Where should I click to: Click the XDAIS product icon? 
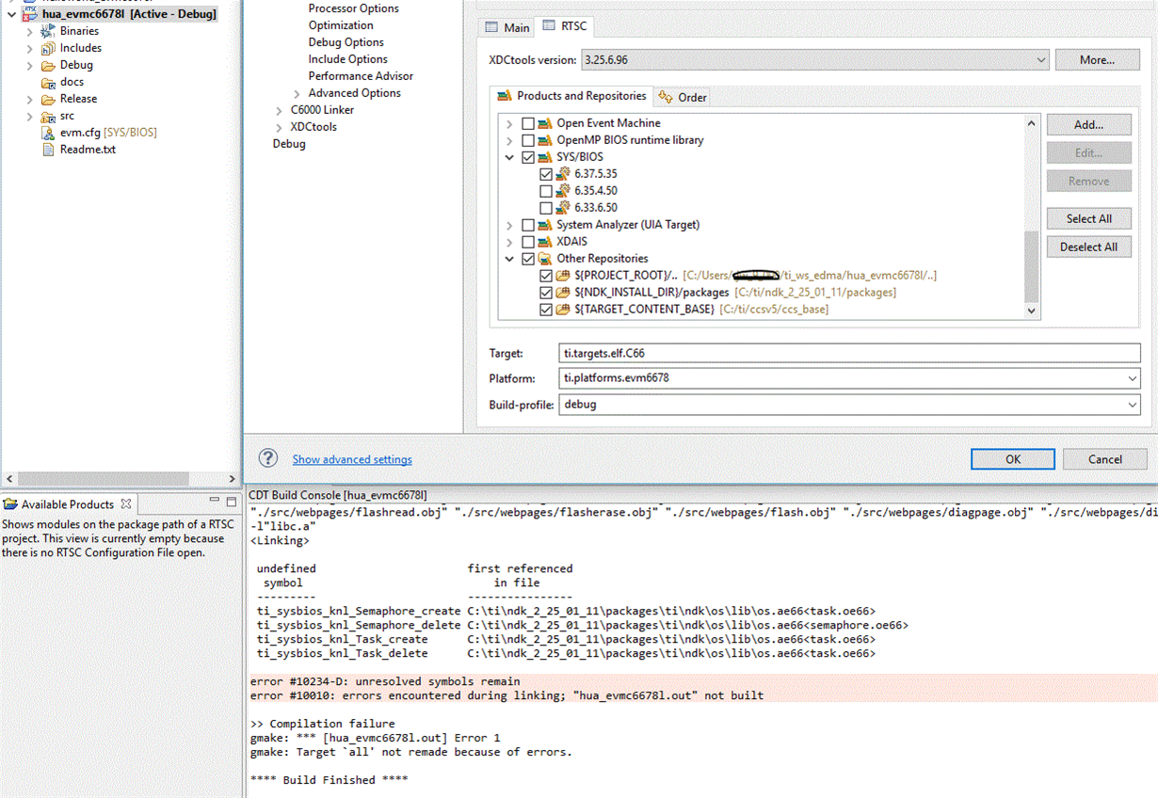click(544, 242)
